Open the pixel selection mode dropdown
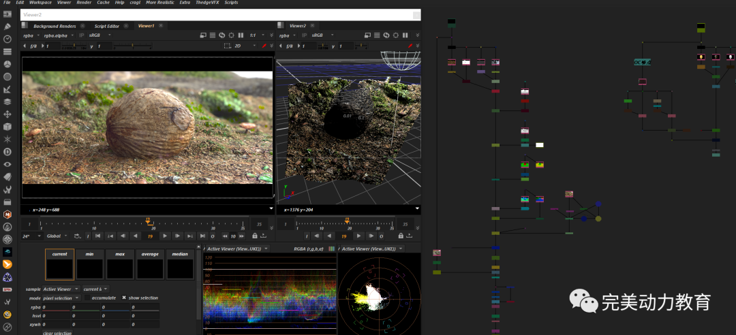Image resolution: width=736 pixels, height=335 pixels. click(x=61, y=298)
